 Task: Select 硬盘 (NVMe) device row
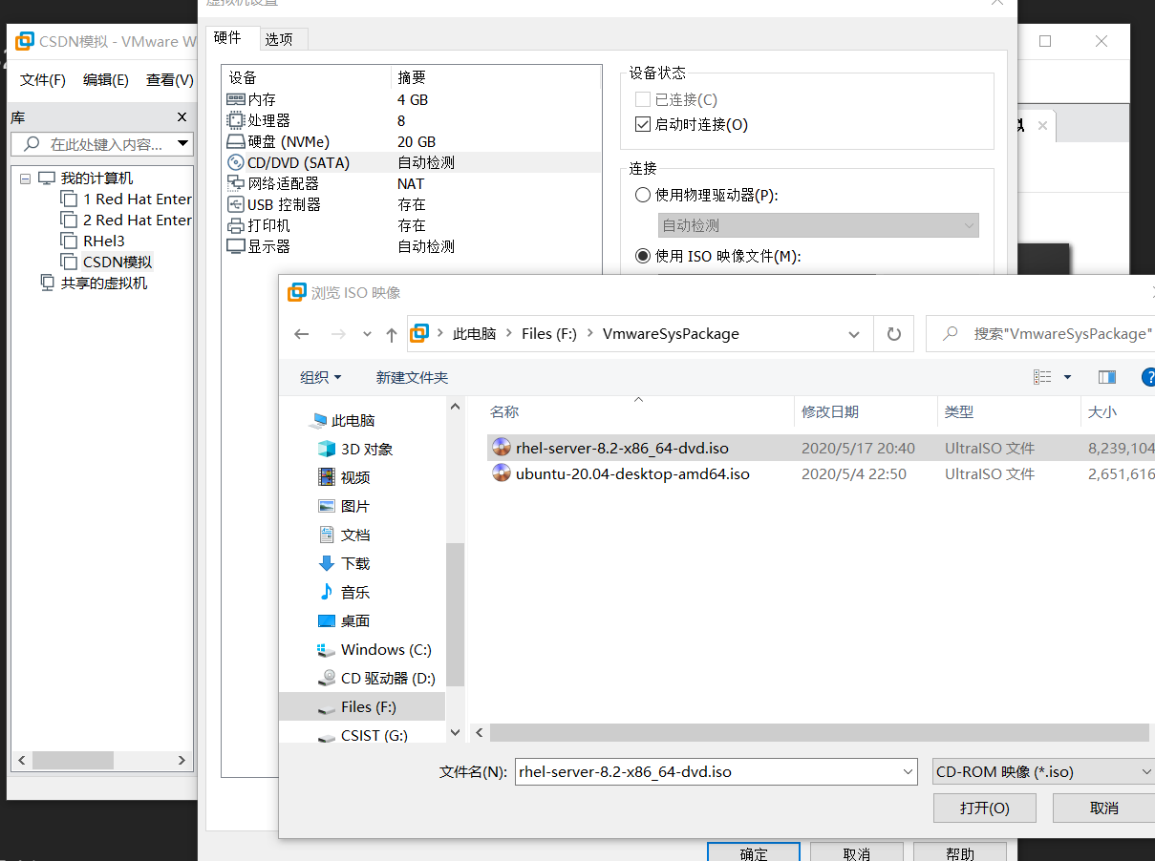412,141
